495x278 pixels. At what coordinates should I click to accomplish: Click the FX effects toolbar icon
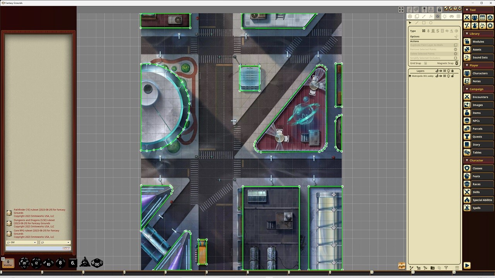coord(431,17)
